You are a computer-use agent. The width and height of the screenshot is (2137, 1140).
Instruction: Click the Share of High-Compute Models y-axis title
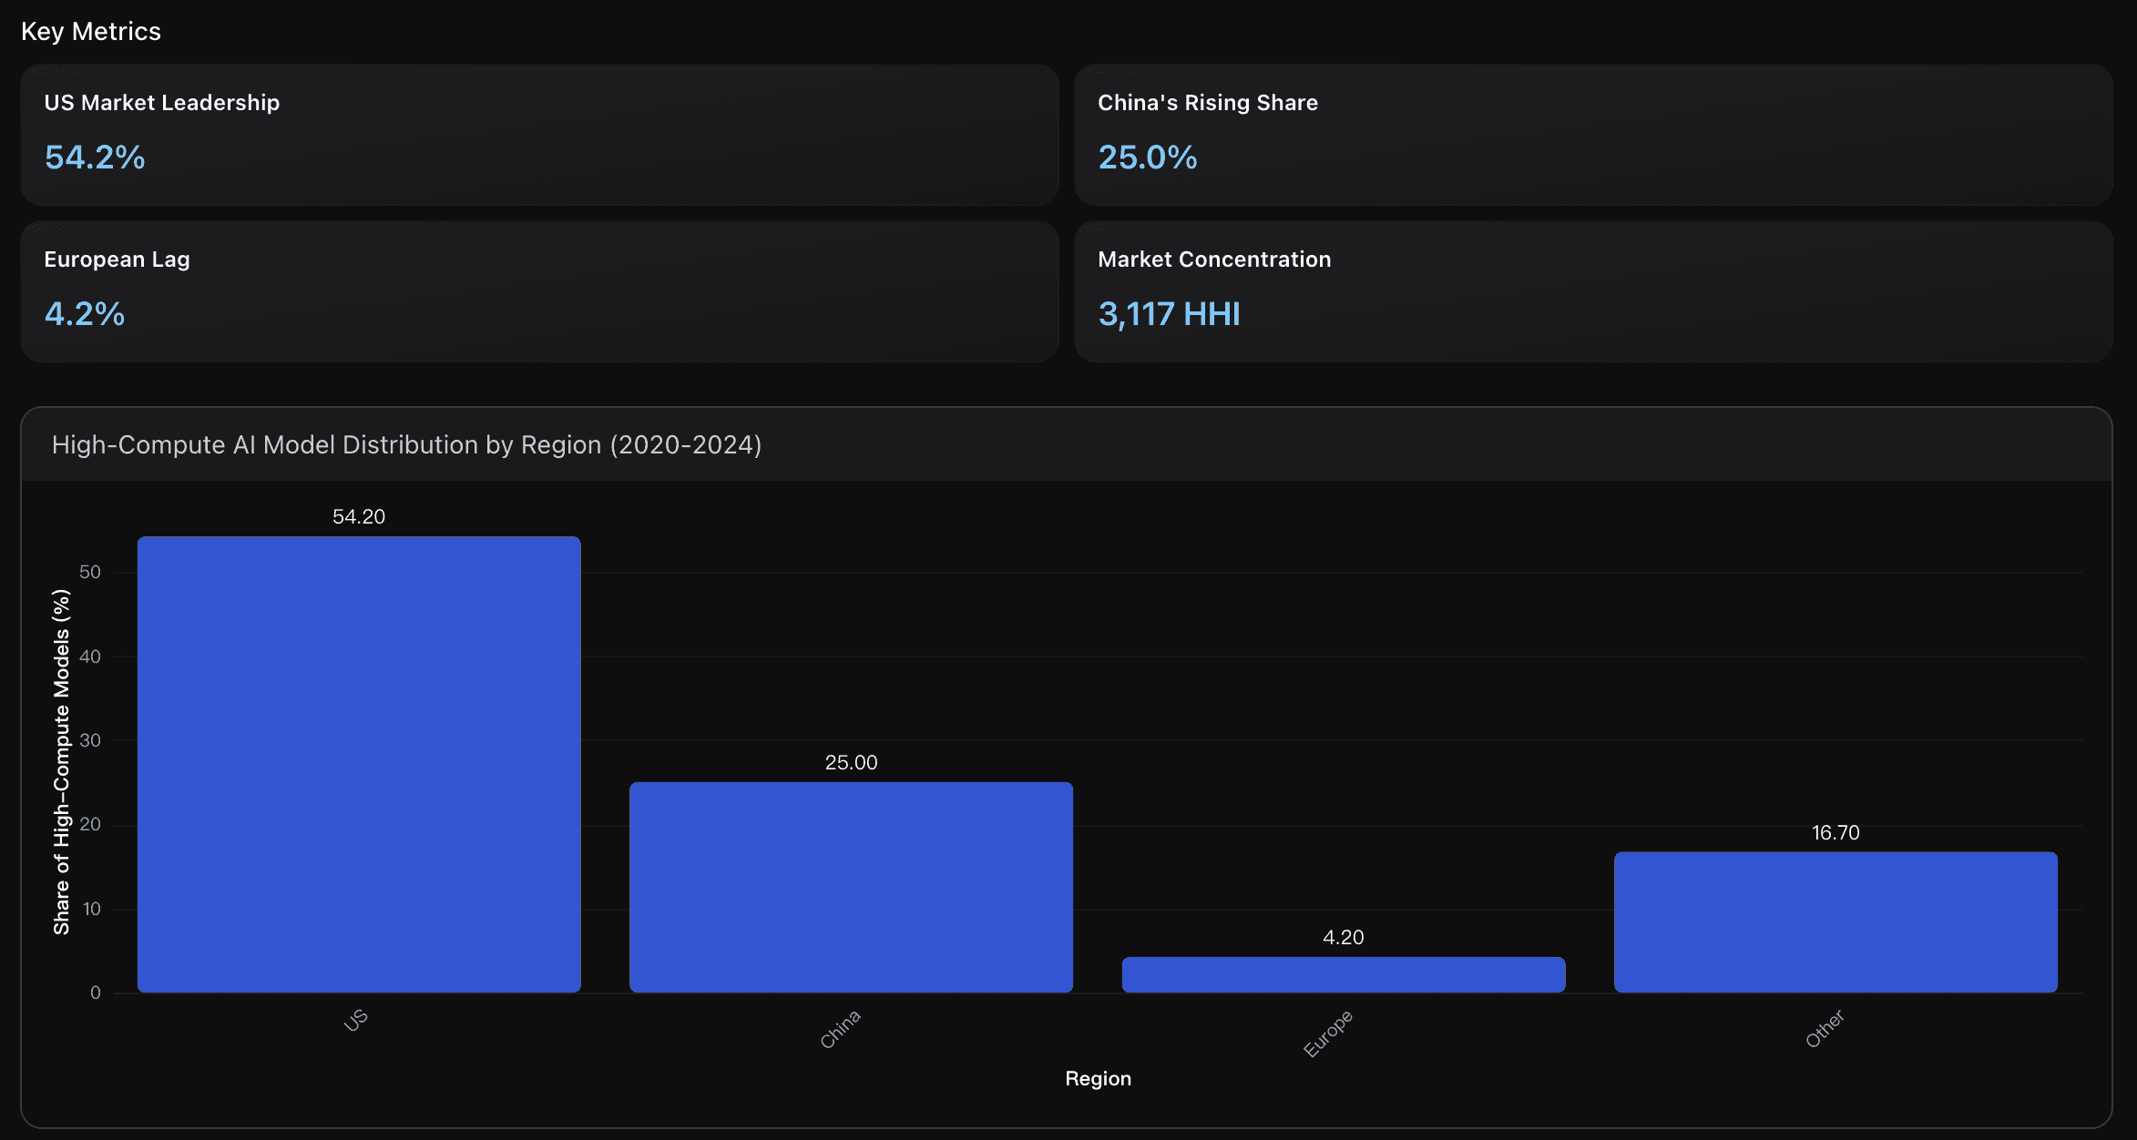pyautogui.click(x=61, y=761)
